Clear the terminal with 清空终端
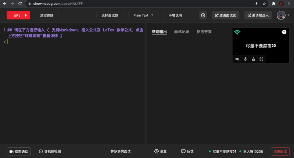Viewport: 294px width, 158px height. point(47,15)
